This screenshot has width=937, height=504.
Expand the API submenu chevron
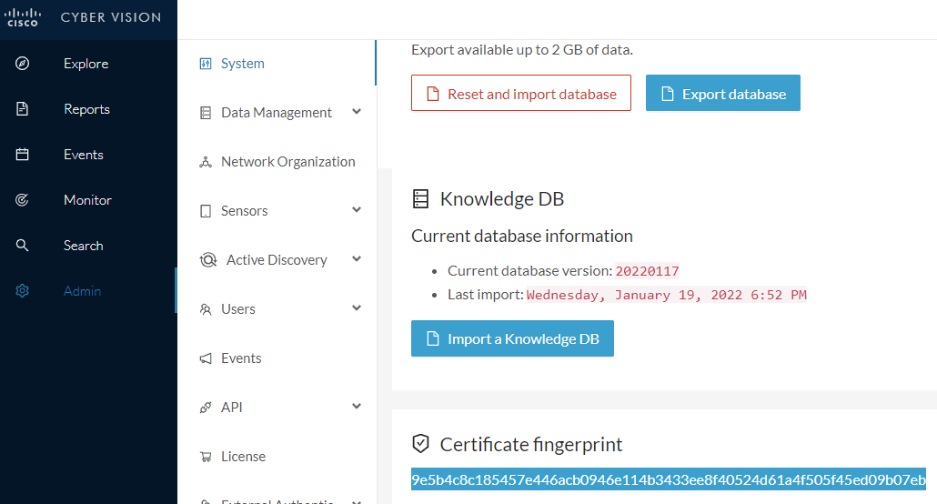coord(357,406)
